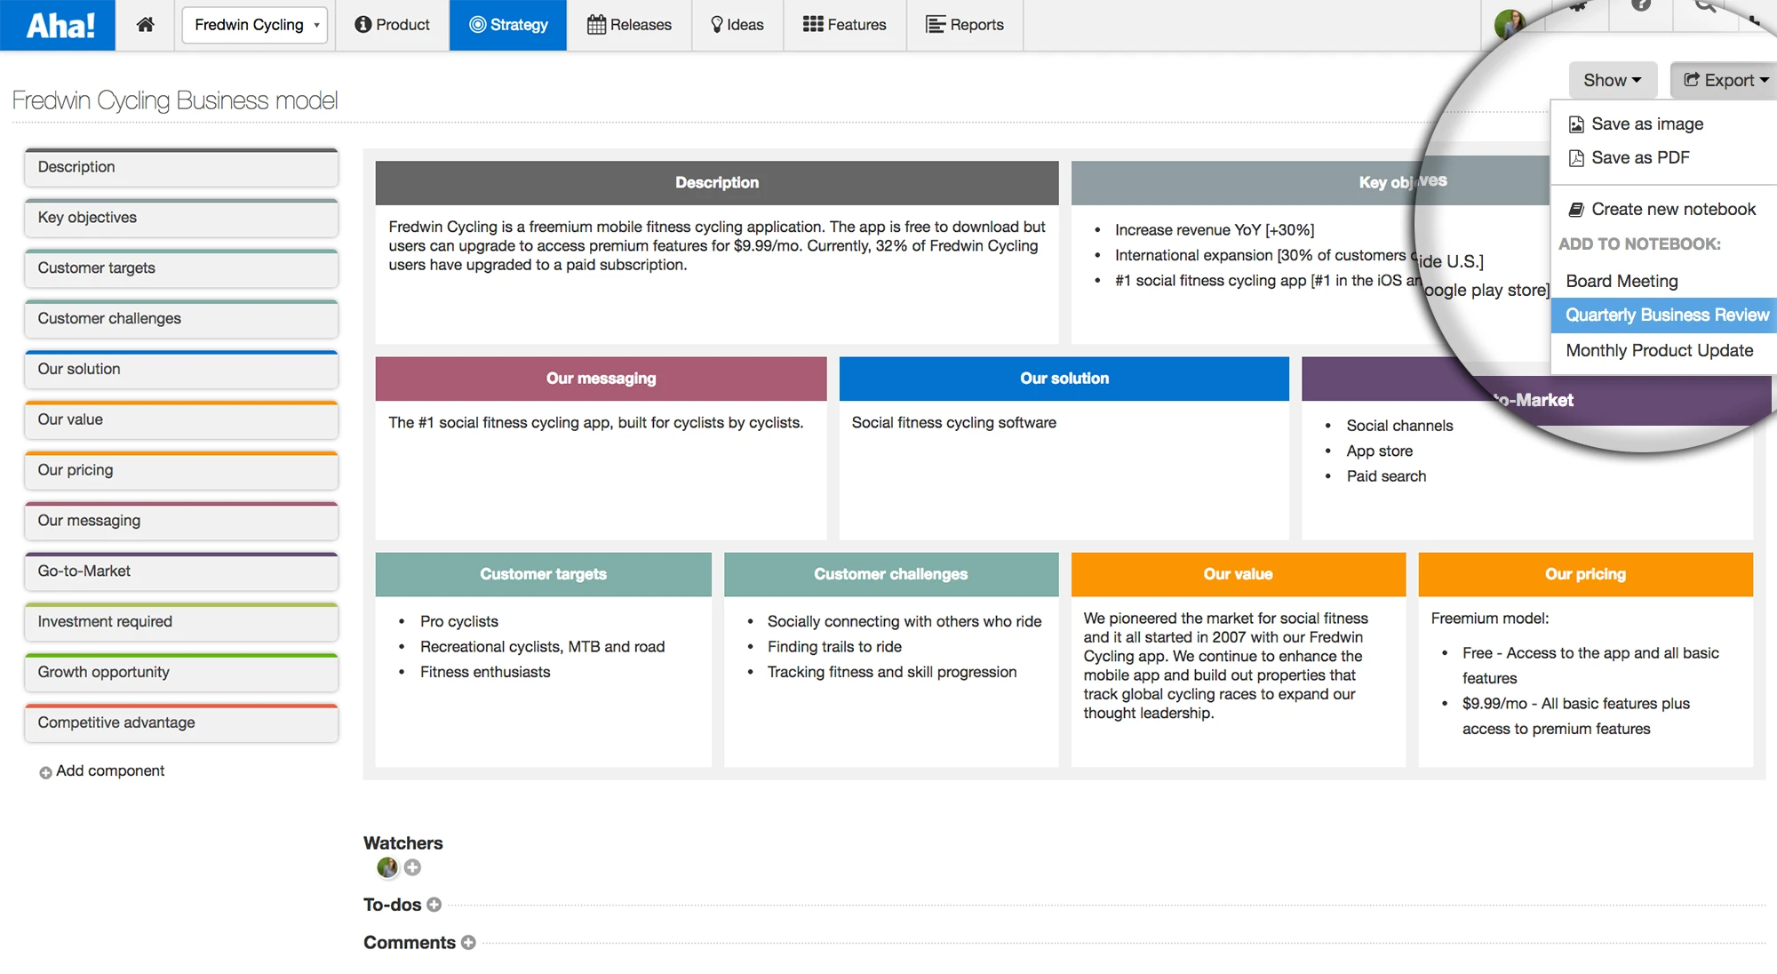Go to the Features tab
Viewport: 1777px width, 974px height.
844,25
